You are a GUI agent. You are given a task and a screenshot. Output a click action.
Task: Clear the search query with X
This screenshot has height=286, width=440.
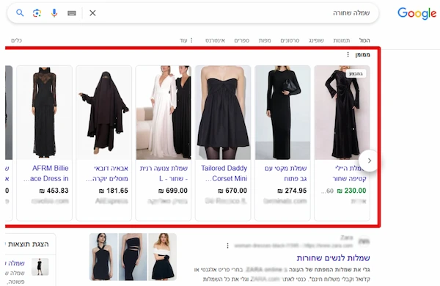point(92,12)
